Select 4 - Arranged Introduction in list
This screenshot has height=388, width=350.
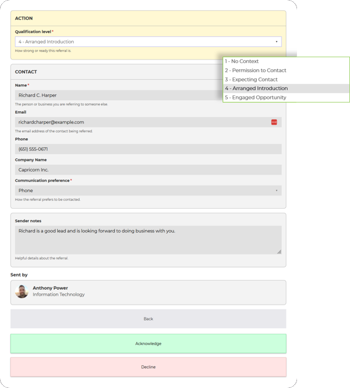(x=286, y=88)
